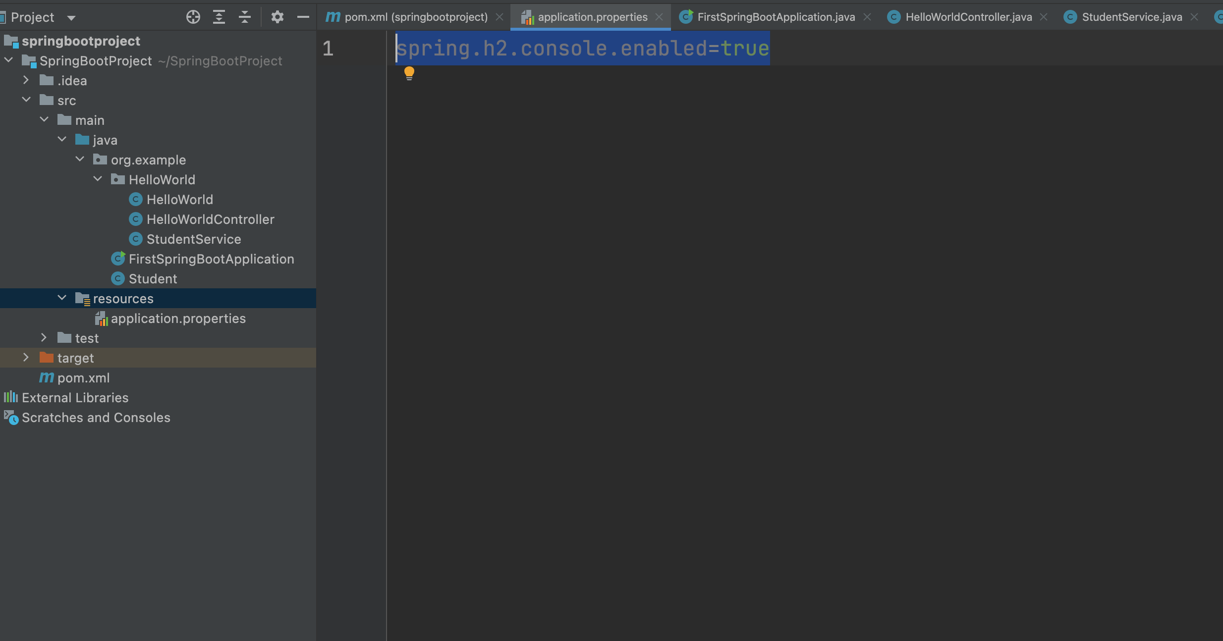Click the org.example package icon

[x=100, y=160]
